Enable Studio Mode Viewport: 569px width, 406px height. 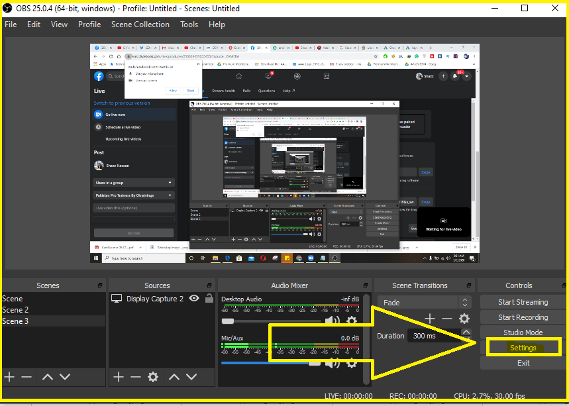pos(523,332)
